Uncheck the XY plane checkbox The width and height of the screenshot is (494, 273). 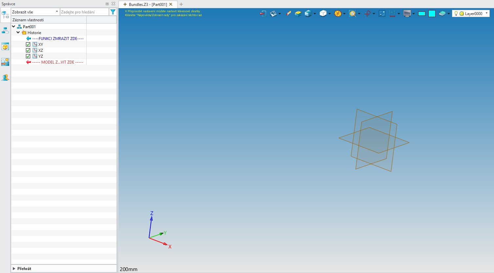tap(28, 45)
